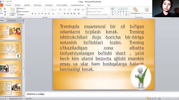Toggle align text left

[65, 14]
